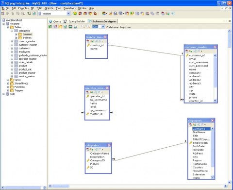Screen dimensions: 233x190
Task: Click the open folder icon in SchemaDesigner toolbar
Action: pyautogui.click(x=60, y=27)
